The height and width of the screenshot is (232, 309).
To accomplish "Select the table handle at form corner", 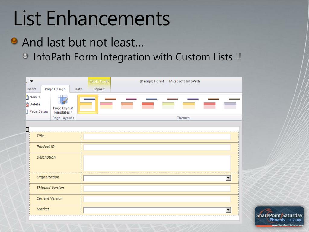I will click(x=27, y=130).
